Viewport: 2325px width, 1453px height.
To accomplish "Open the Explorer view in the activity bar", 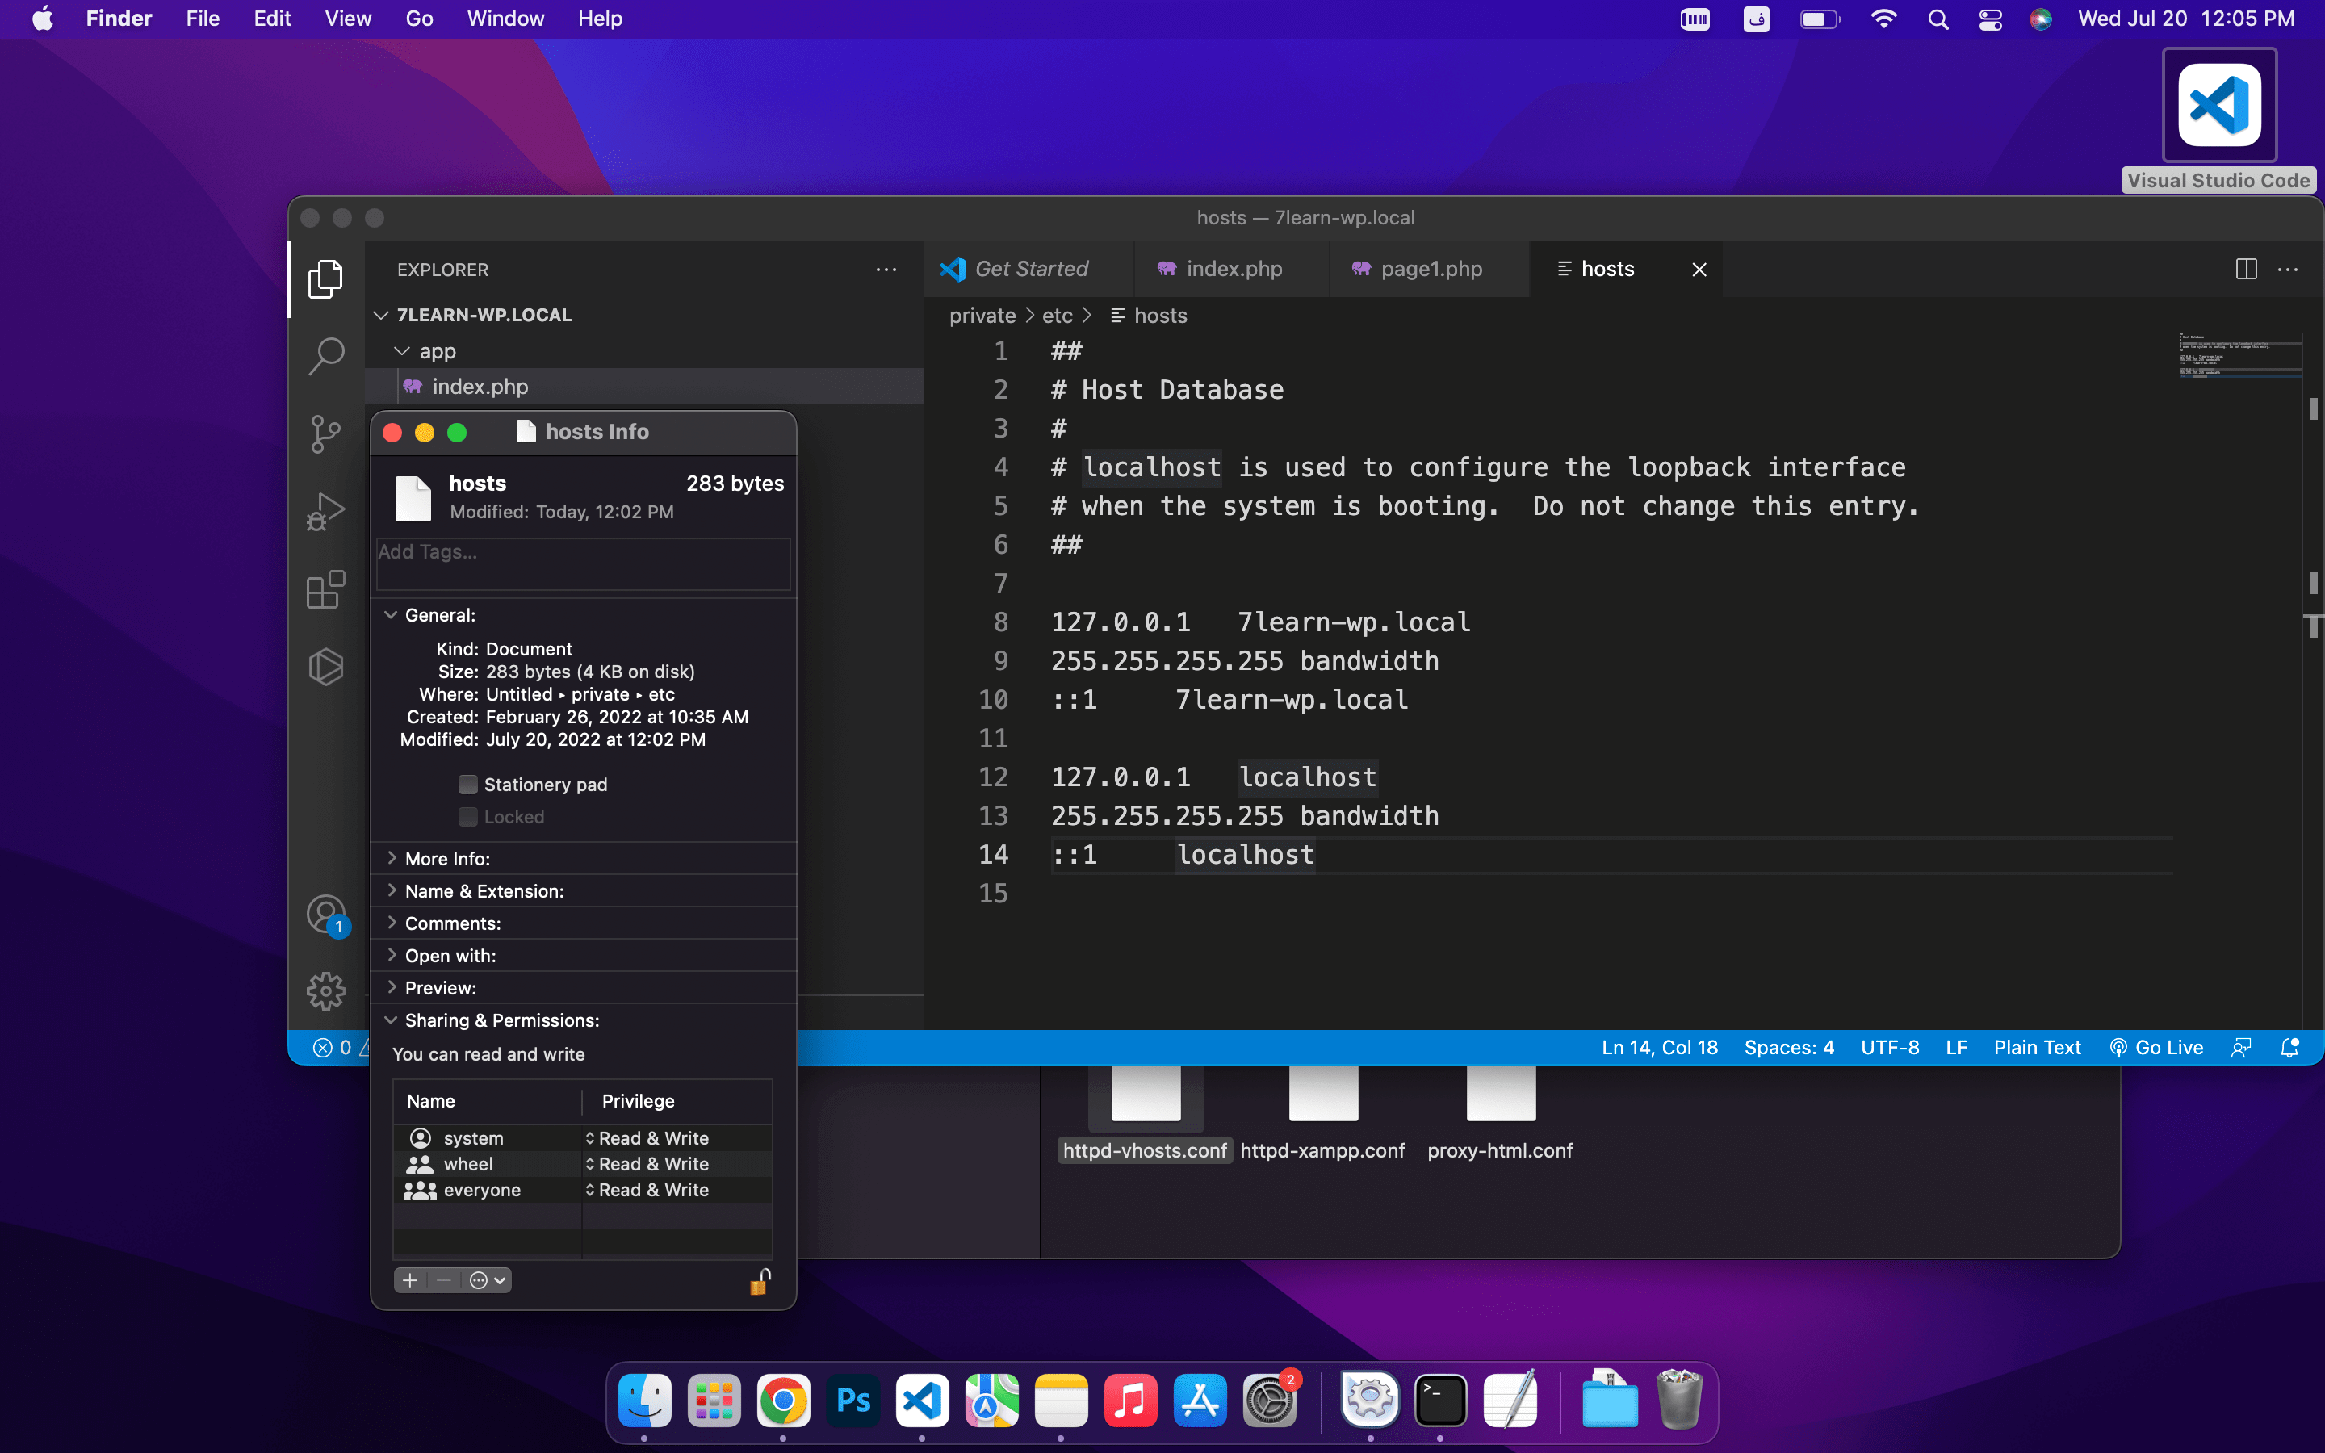I will click(325, 278).
